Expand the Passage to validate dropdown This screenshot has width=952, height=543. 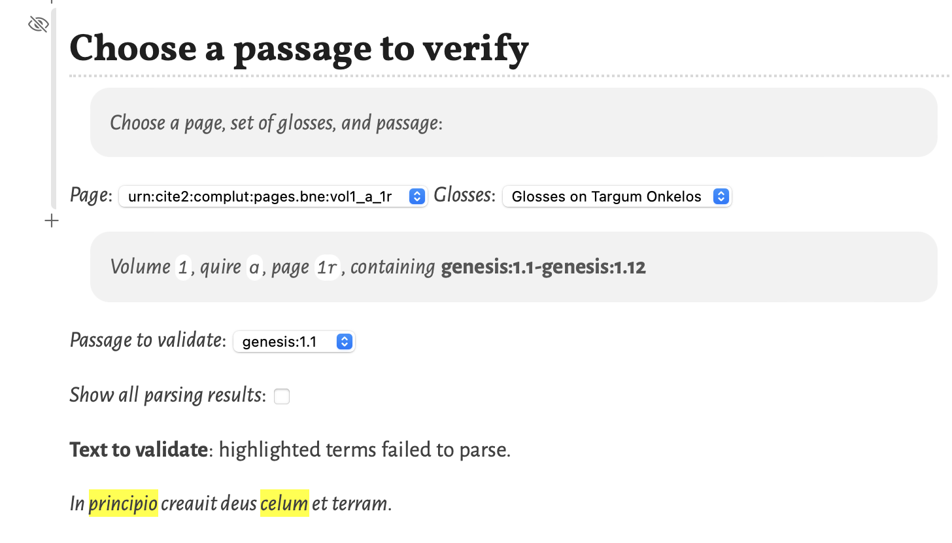(294, 342)
